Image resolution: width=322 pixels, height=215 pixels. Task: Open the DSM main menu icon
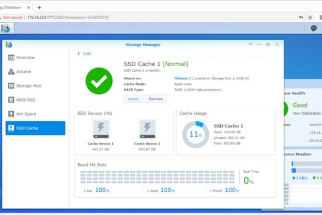click(x=6, y=29)
